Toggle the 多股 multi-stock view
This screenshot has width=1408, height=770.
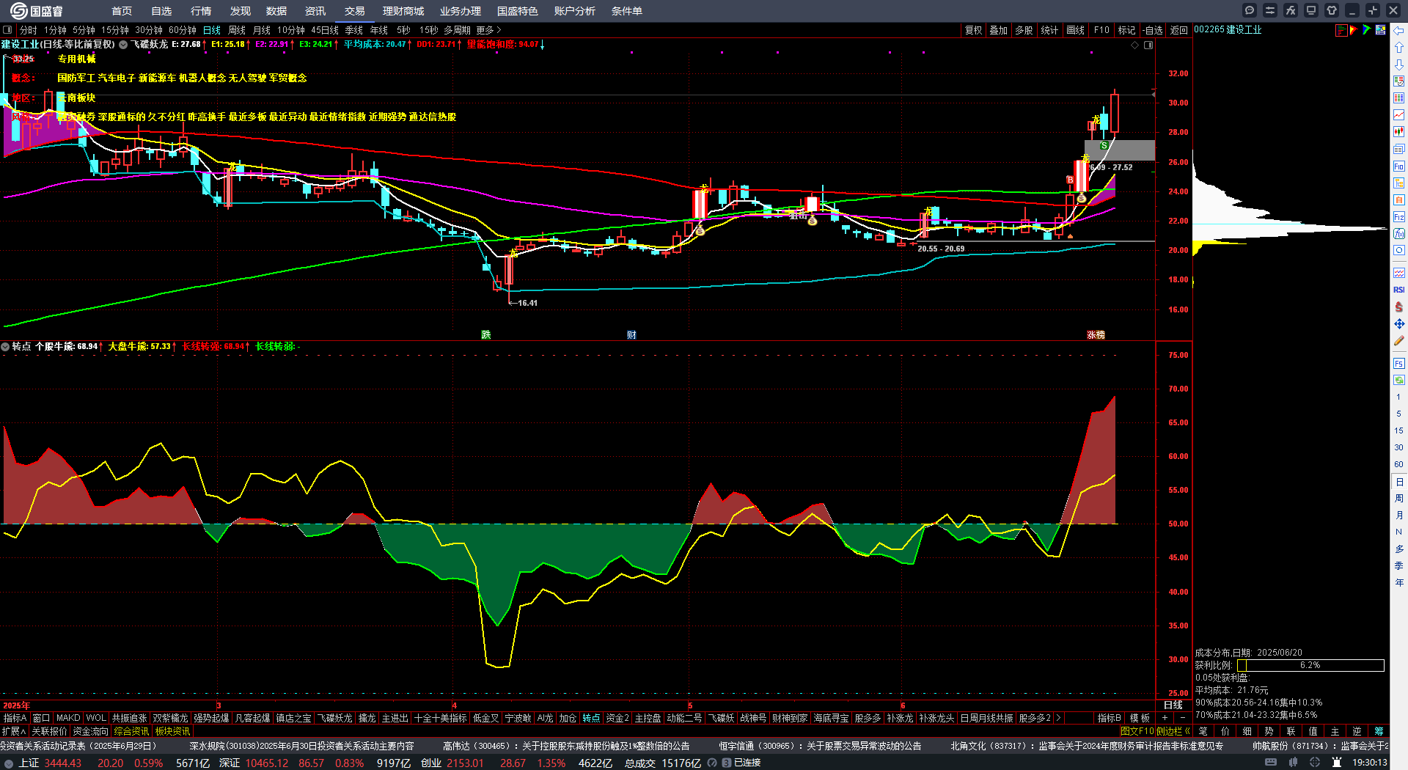1024,30
